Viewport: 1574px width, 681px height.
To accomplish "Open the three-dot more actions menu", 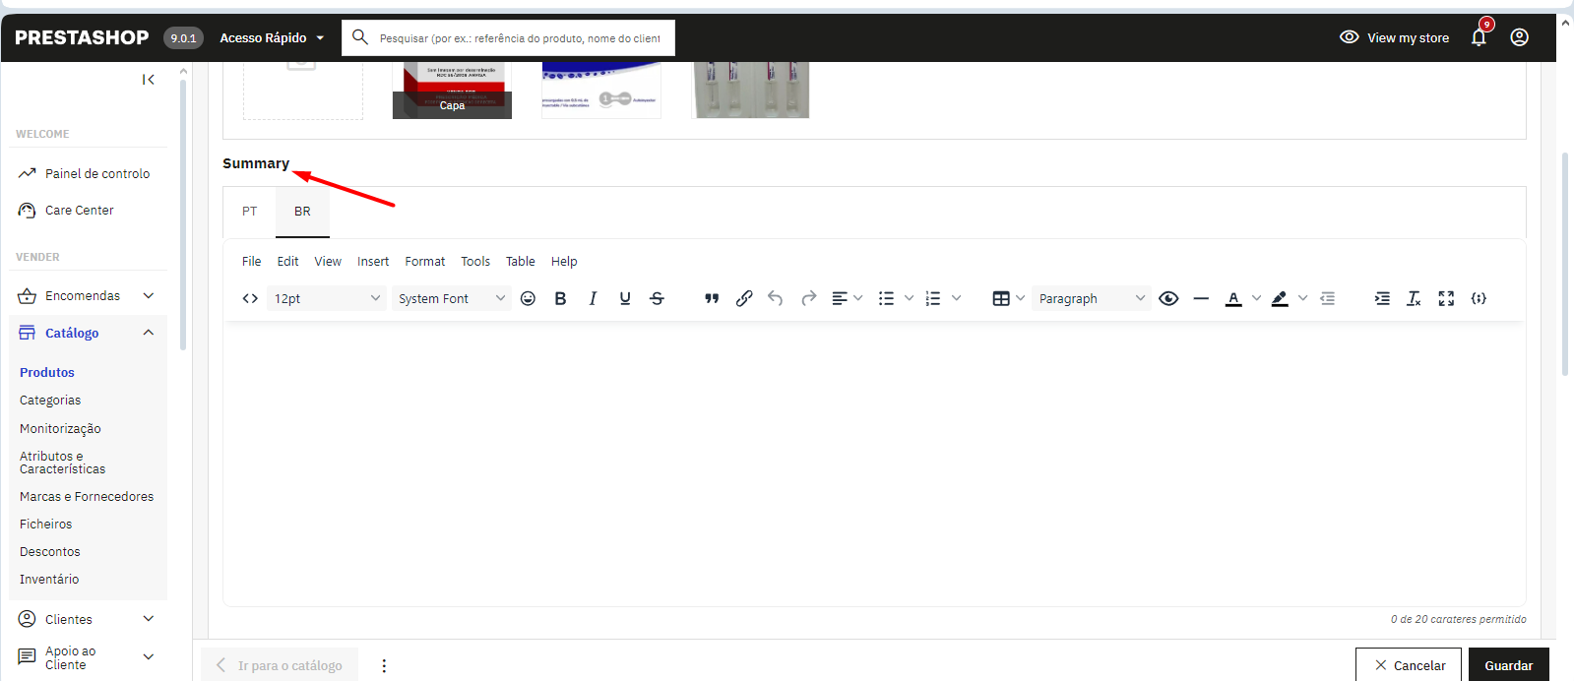I will pos(384,665).
